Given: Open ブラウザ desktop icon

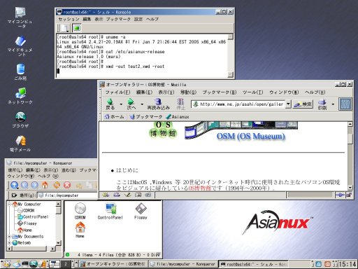Looking at the screenshot, I should click(x=20, y=120).
